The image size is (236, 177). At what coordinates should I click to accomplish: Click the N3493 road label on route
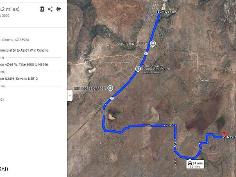tap(170, 125)
